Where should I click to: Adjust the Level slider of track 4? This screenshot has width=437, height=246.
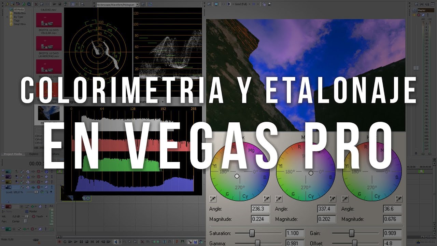(36, 192)
